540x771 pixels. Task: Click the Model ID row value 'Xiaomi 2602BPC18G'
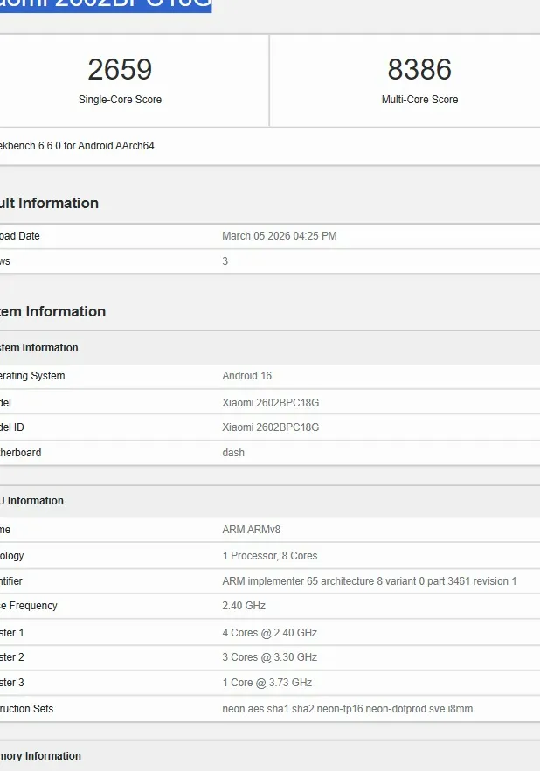tap(270, 427)
